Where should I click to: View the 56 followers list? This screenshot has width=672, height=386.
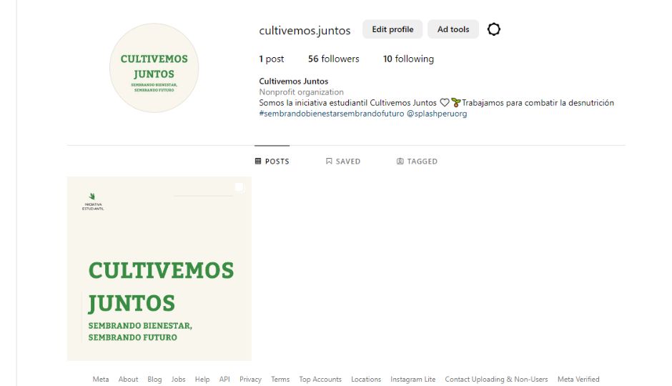(333, 59)
